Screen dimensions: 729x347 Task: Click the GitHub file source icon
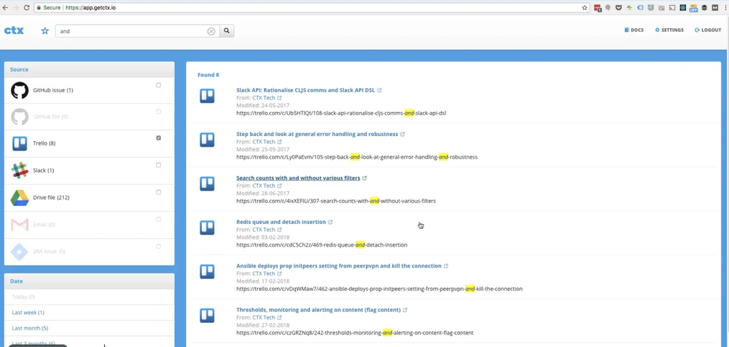click(20, 116)
